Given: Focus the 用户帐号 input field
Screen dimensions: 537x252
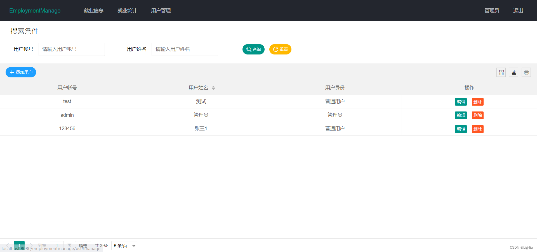Looking at the screenshot, I should coord(72,49).
